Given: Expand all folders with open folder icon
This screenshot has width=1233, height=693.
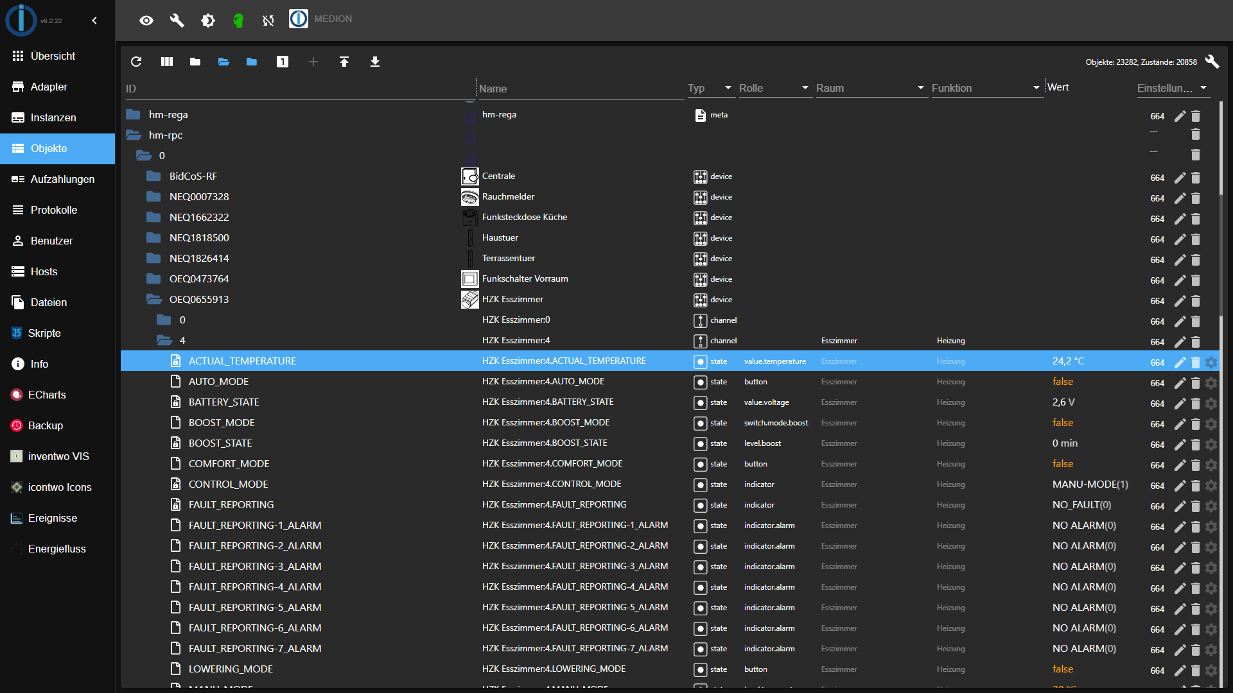Looking at the screenshot, I should (223, 62).
